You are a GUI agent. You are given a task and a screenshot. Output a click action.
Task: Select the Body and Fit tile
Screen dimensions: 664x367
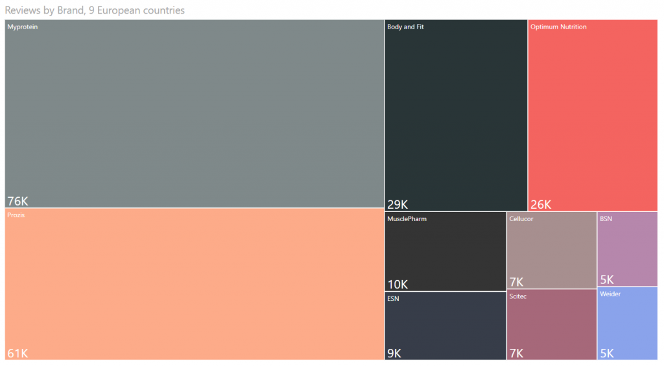coord(456,115)
